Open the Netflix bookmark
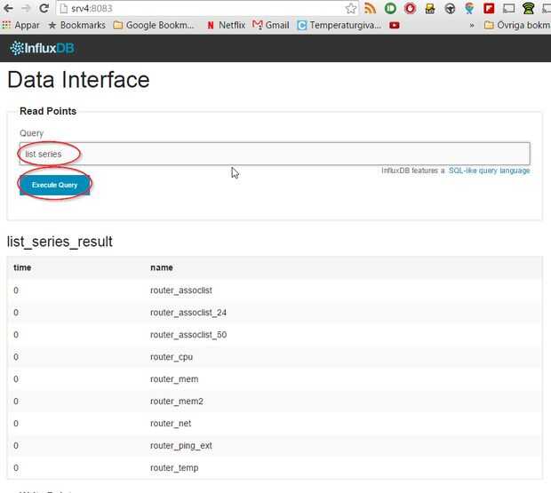551x493 pixels. [226, 25]
